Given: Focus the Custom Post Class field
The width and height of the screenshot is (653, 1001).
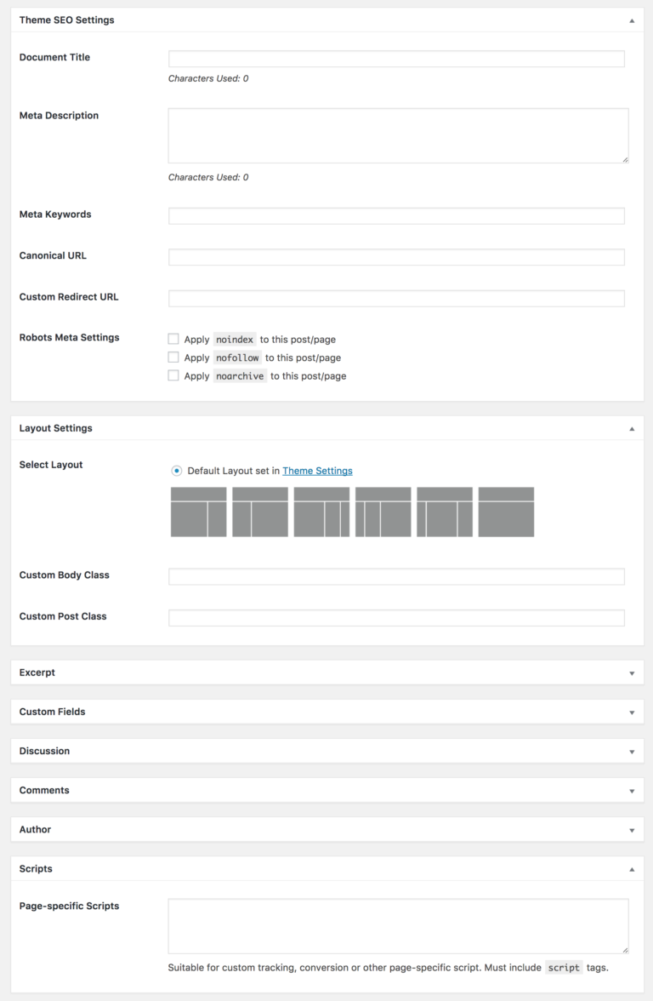Looking at the screenshot, I should pos(396,618).
